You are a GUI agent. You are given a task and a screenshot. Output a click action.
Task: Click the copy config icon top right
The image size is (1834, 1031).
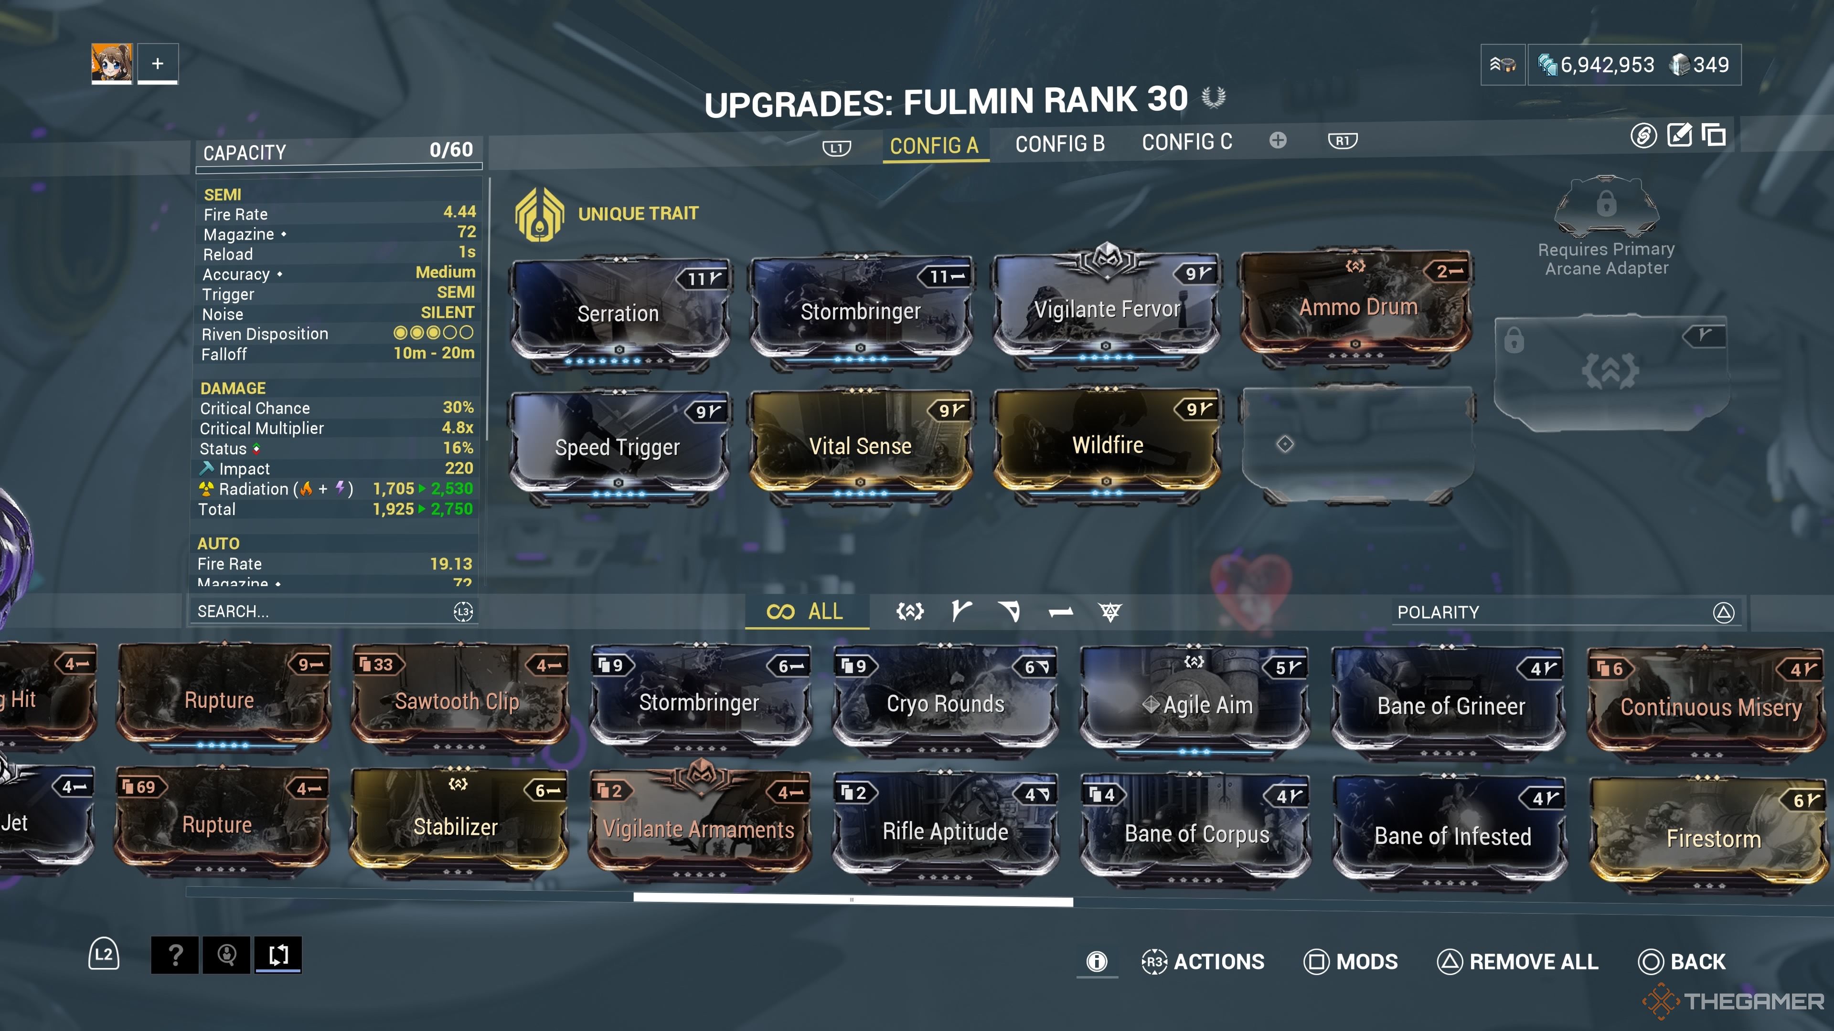pos(1716,136)
